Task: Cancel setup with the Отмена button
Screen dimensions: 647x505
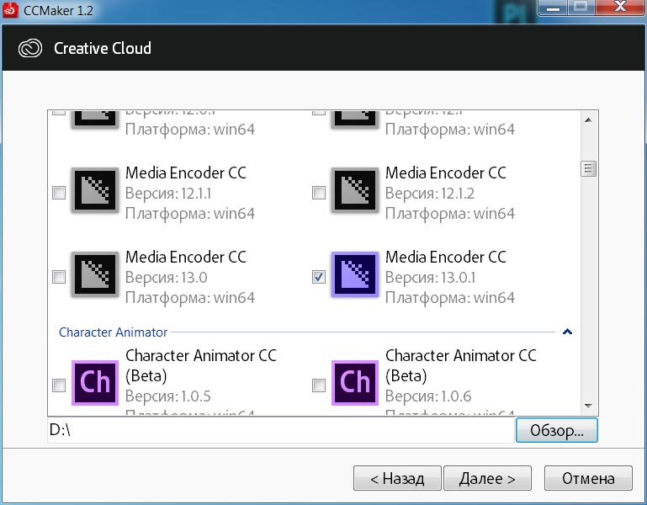Action: point(588,478)
